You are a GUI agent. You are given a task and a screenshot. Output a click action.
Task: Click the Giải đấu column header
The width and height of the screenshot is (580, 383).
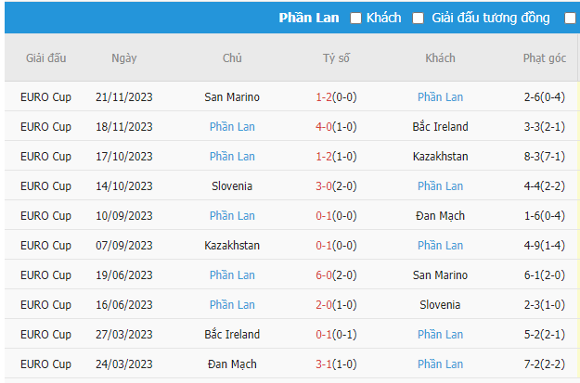[x=45, y=58]
